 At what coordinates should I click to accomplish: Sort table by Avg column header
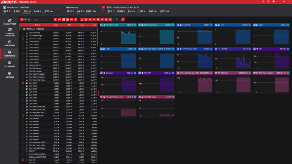(82, 25)
